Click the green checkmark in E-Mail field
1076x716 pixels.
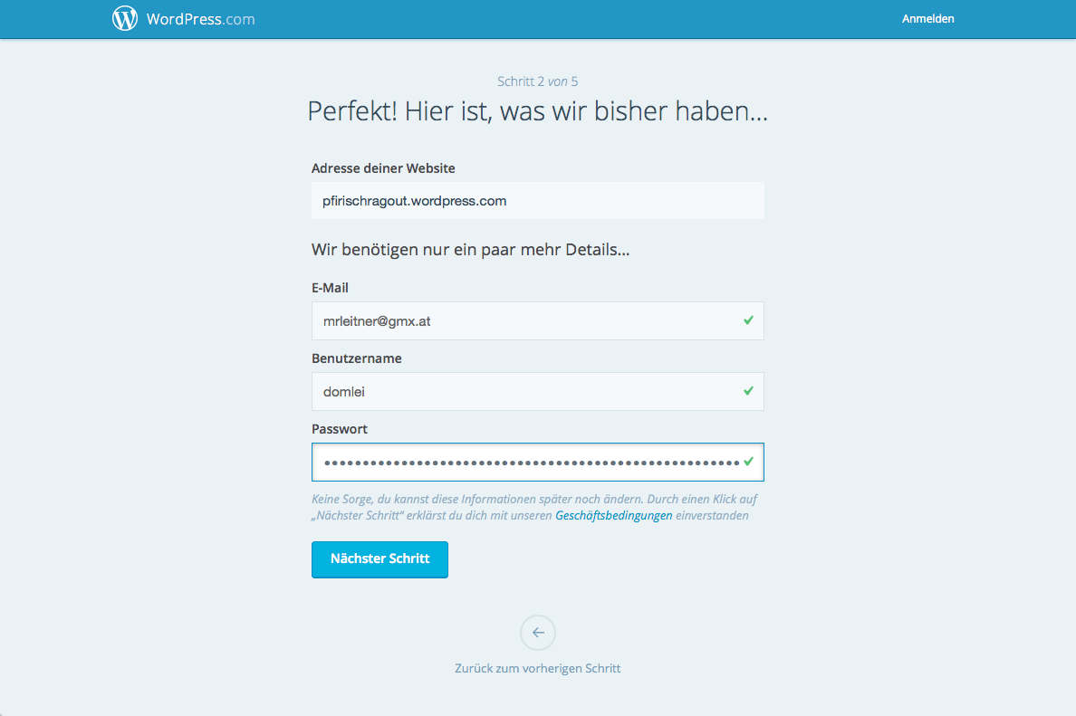(748, 320)
